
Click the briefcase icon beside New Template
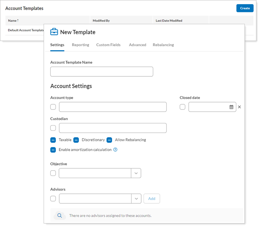pyautogui.click(x=54, y=32)
